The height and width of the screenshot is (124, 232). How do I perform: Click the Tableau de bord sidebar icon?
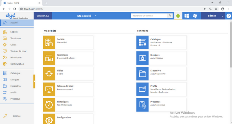[5, 51]
